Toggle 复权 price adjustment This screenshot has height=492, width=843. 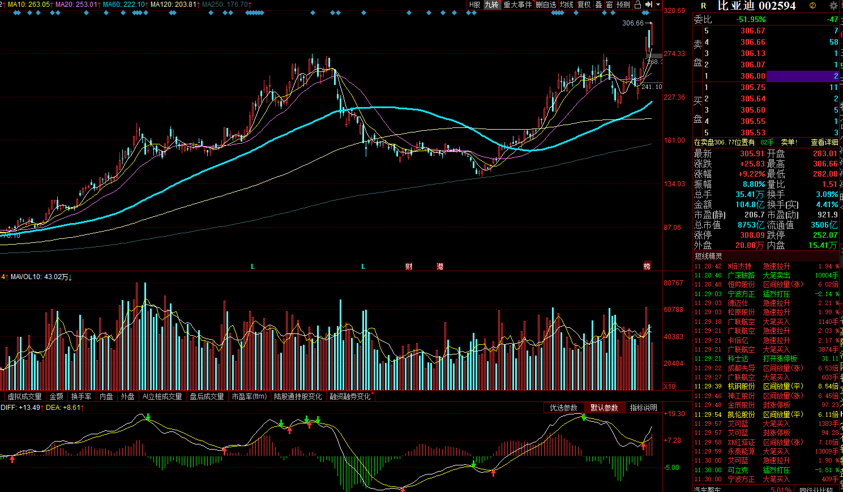coord(584,5)
